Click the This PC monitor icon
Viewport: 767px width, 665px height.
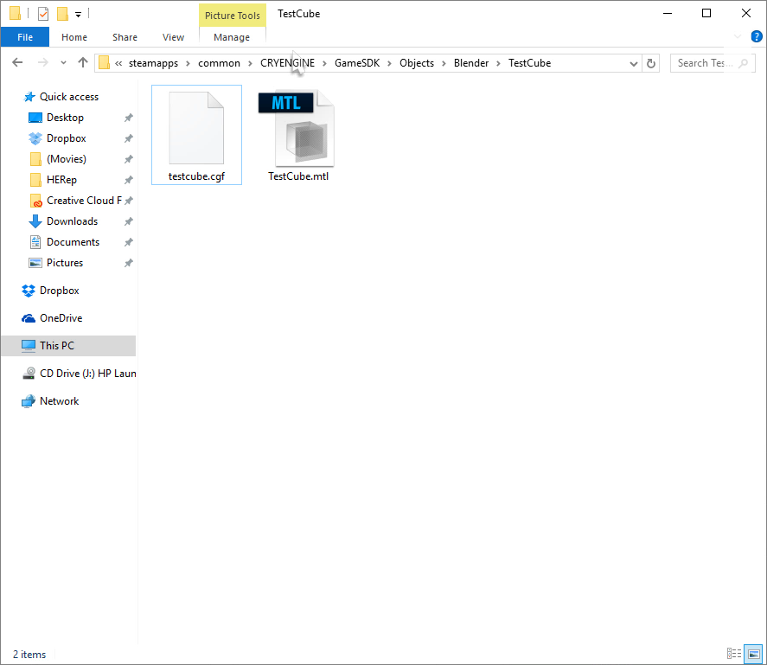click(29, 345)
